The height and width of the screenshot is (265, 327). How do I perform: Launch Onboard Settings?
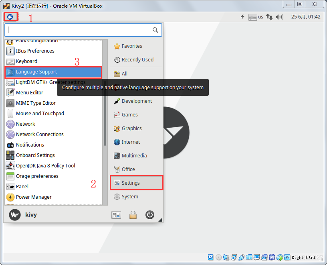53,155
